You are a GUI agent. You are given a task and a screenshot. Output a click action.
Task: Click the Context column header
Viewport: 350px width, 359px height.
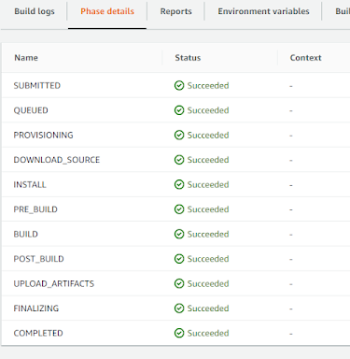[305, 58]
